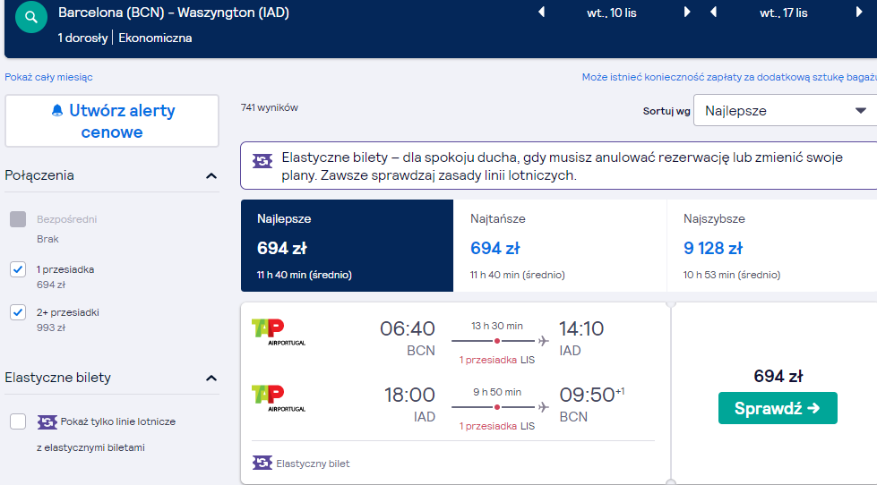Enable the flexible-ticket airlines only checkbox

(18, 421)
